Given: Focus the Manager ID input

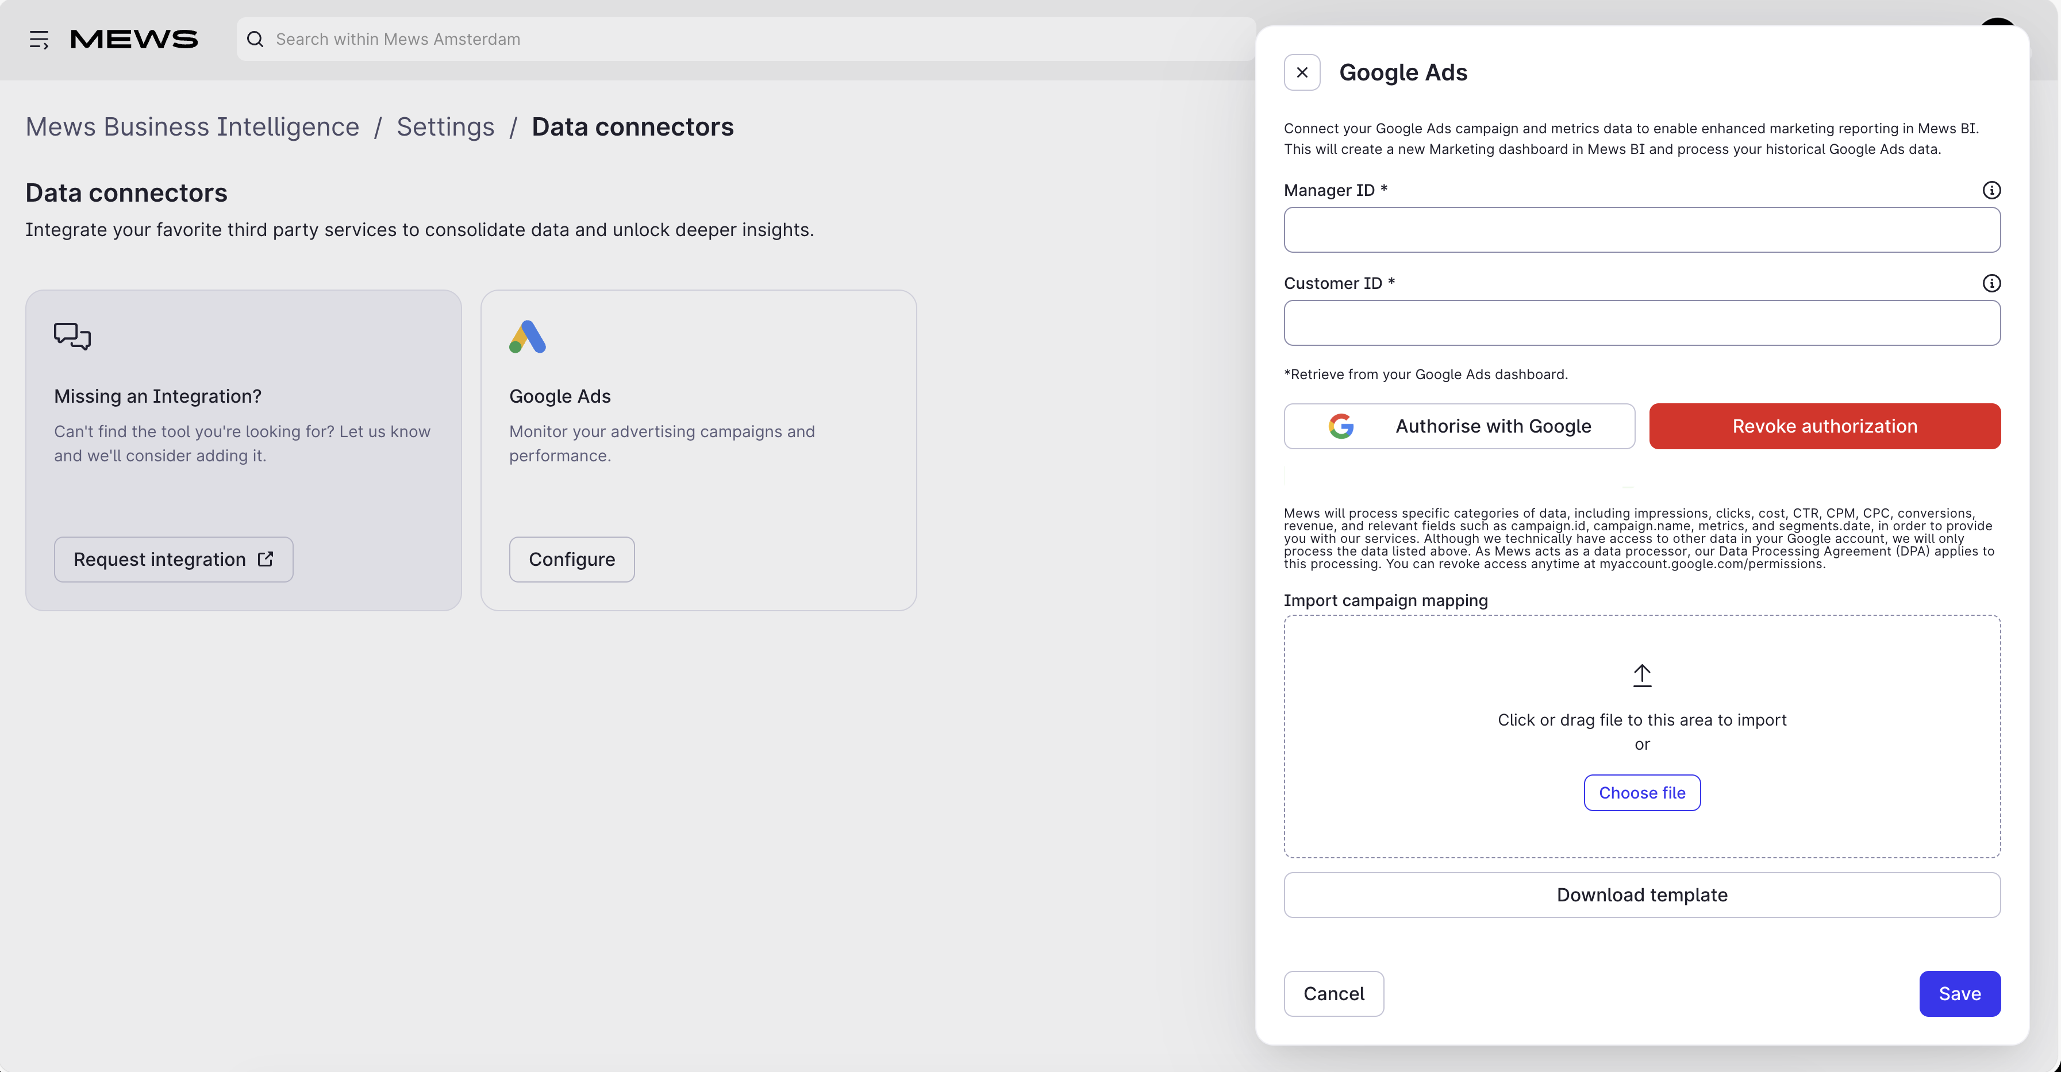Looking at the screenshot, I should coord(1642,230).
